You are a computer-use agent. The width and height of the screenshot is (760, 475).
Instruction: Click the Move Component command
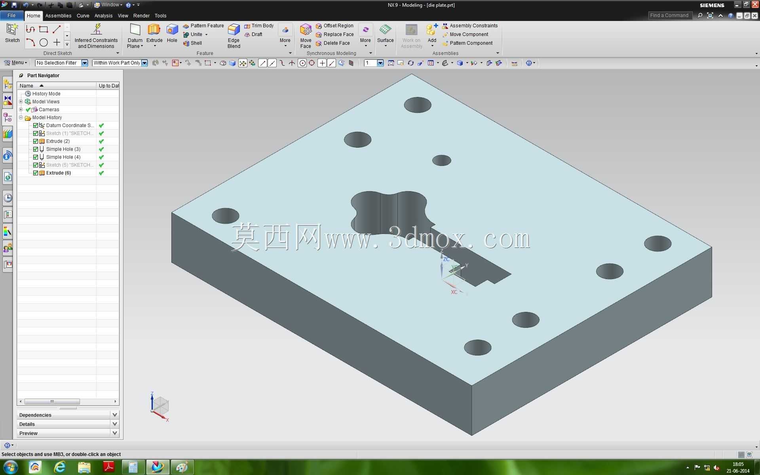click(x=465, y=34)
